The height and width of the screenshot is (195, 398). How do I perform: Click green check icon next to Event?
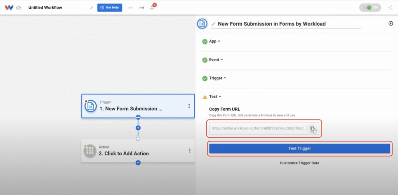(x=205, y=60)
